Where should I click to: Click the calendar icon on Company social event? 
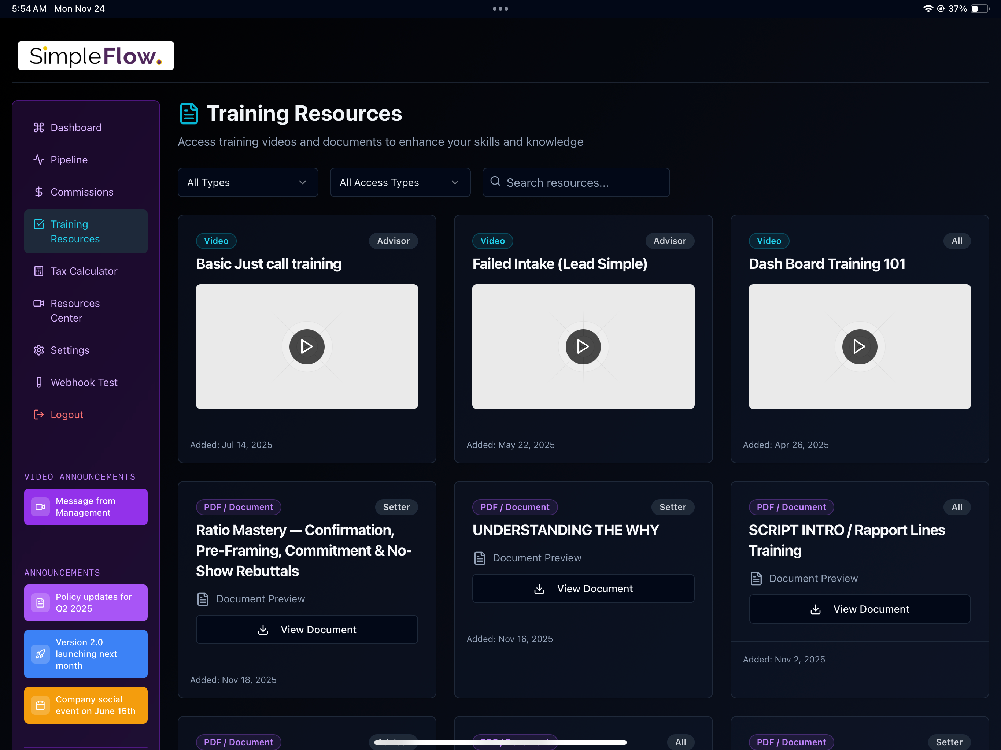click(40, 705)
